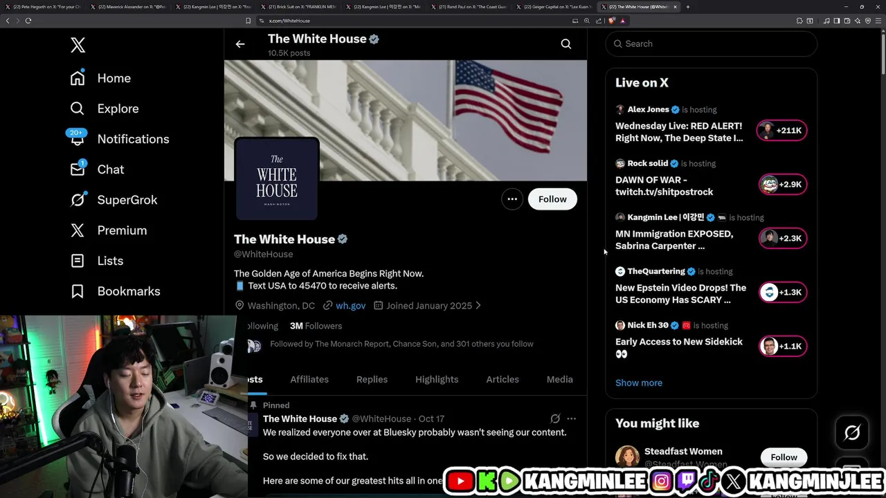Open Home from the left navigation
This screenshot has height=498, width=886.
click(x=100, y=78)
